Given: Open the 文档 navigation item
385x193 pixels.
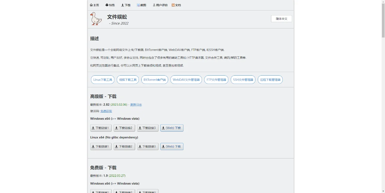Looking at the screenshot, I should (176, 5).
